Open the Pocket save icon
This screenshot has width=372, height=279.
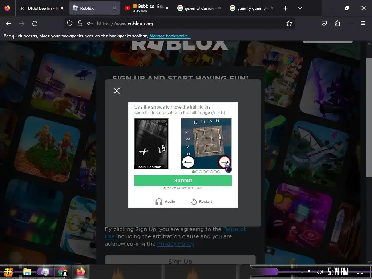[x=324, y=23]
